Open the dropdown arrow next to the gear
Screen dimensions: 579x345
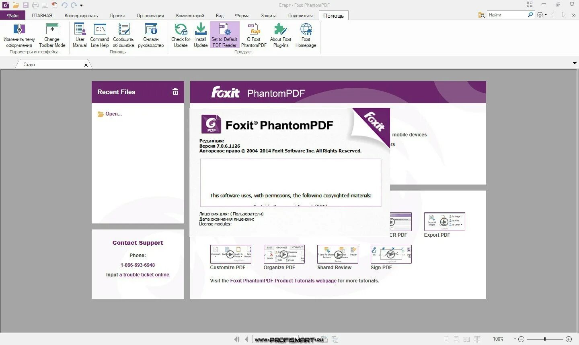545,15
